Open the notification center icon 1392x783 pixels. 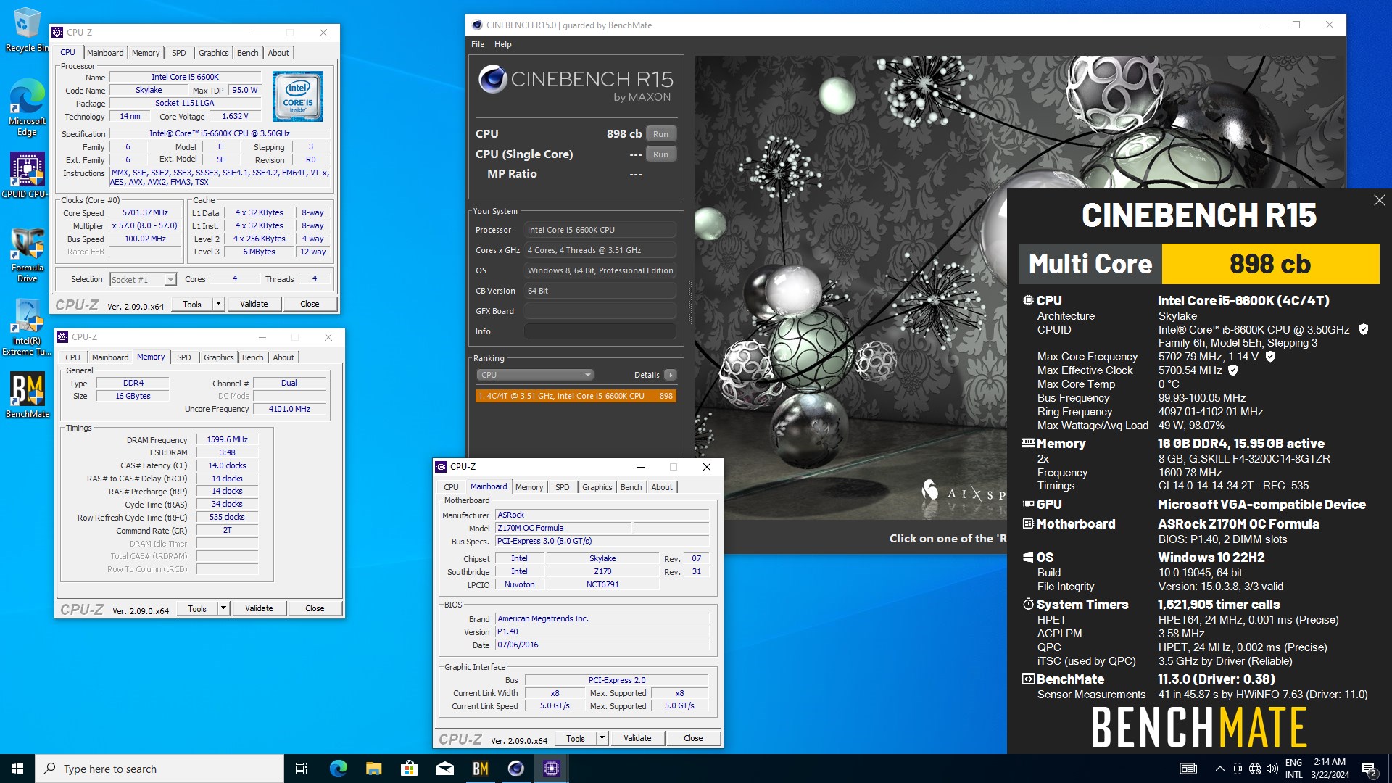[x=1369, y=768]
